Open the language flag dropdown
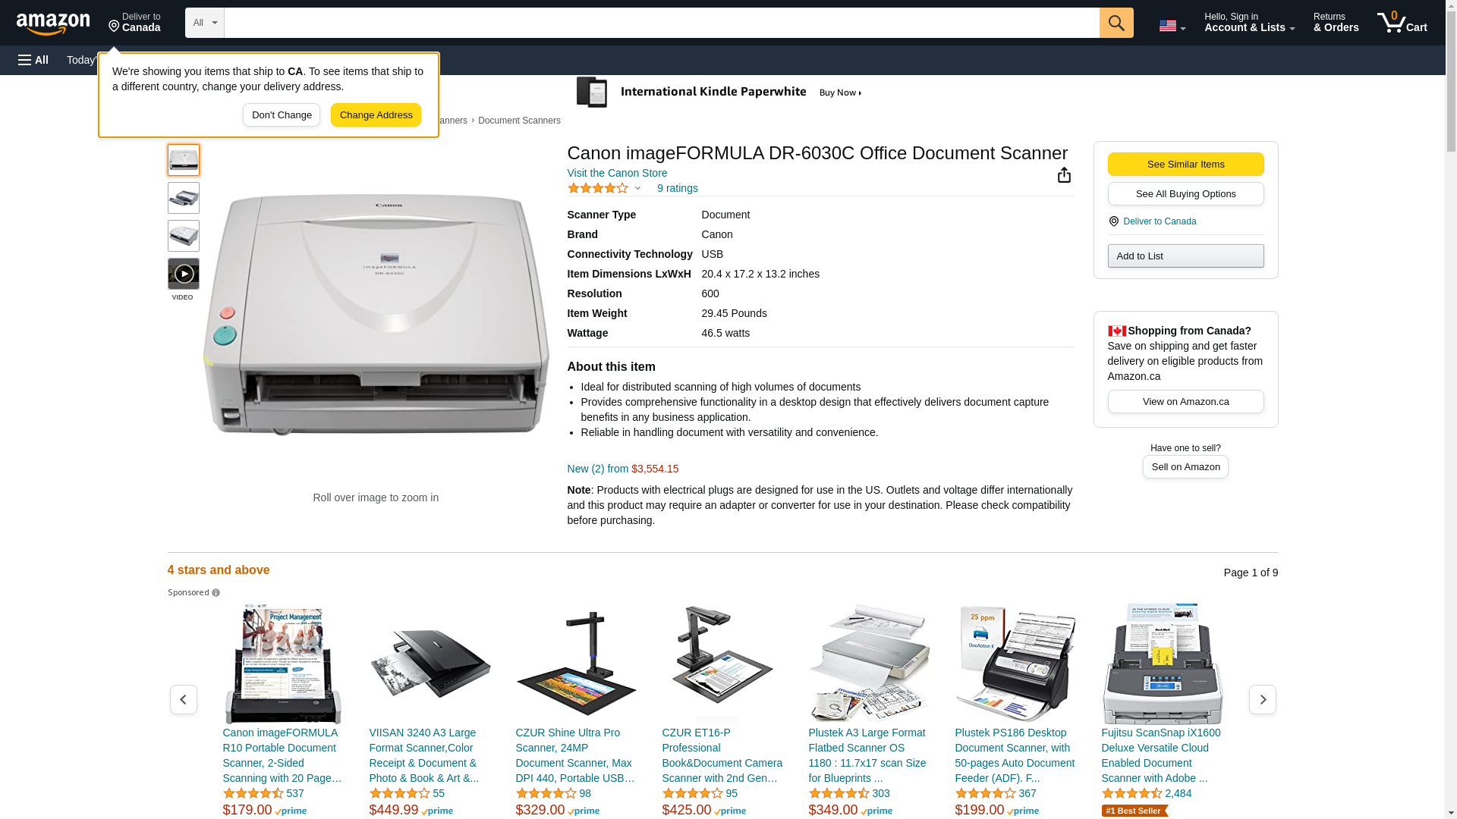The width and height of the screenshot is (1457, 819). pos(1172,26)
